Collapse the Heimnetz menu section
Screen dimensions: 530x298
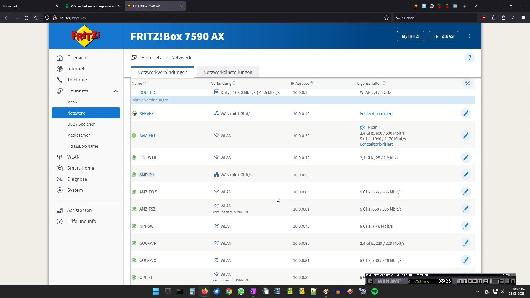pos(115,91)
